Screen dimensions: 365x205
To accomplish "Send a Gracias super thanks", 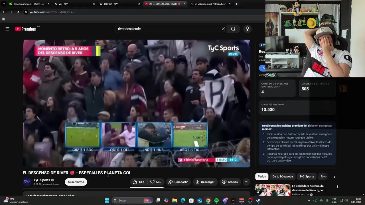I will pyautogui.click(x=230, y=182).
